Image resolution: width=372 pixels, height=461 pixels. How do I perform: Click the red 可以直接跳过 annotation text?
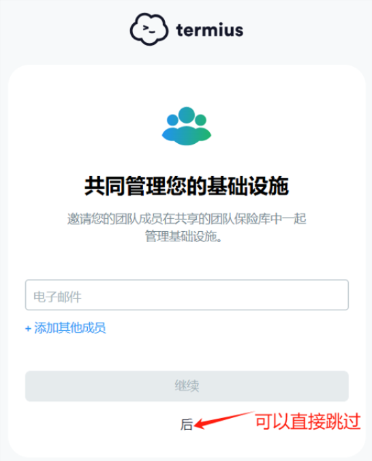(308, 421)
